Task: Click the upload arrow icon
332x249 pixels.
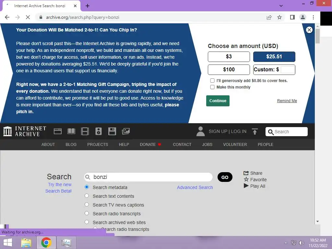Action: [255, 132]
